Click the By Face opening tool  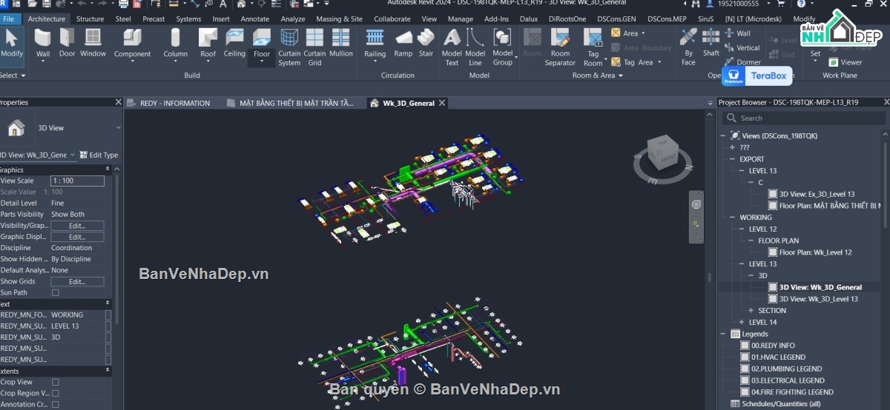(x=688, y=47)
